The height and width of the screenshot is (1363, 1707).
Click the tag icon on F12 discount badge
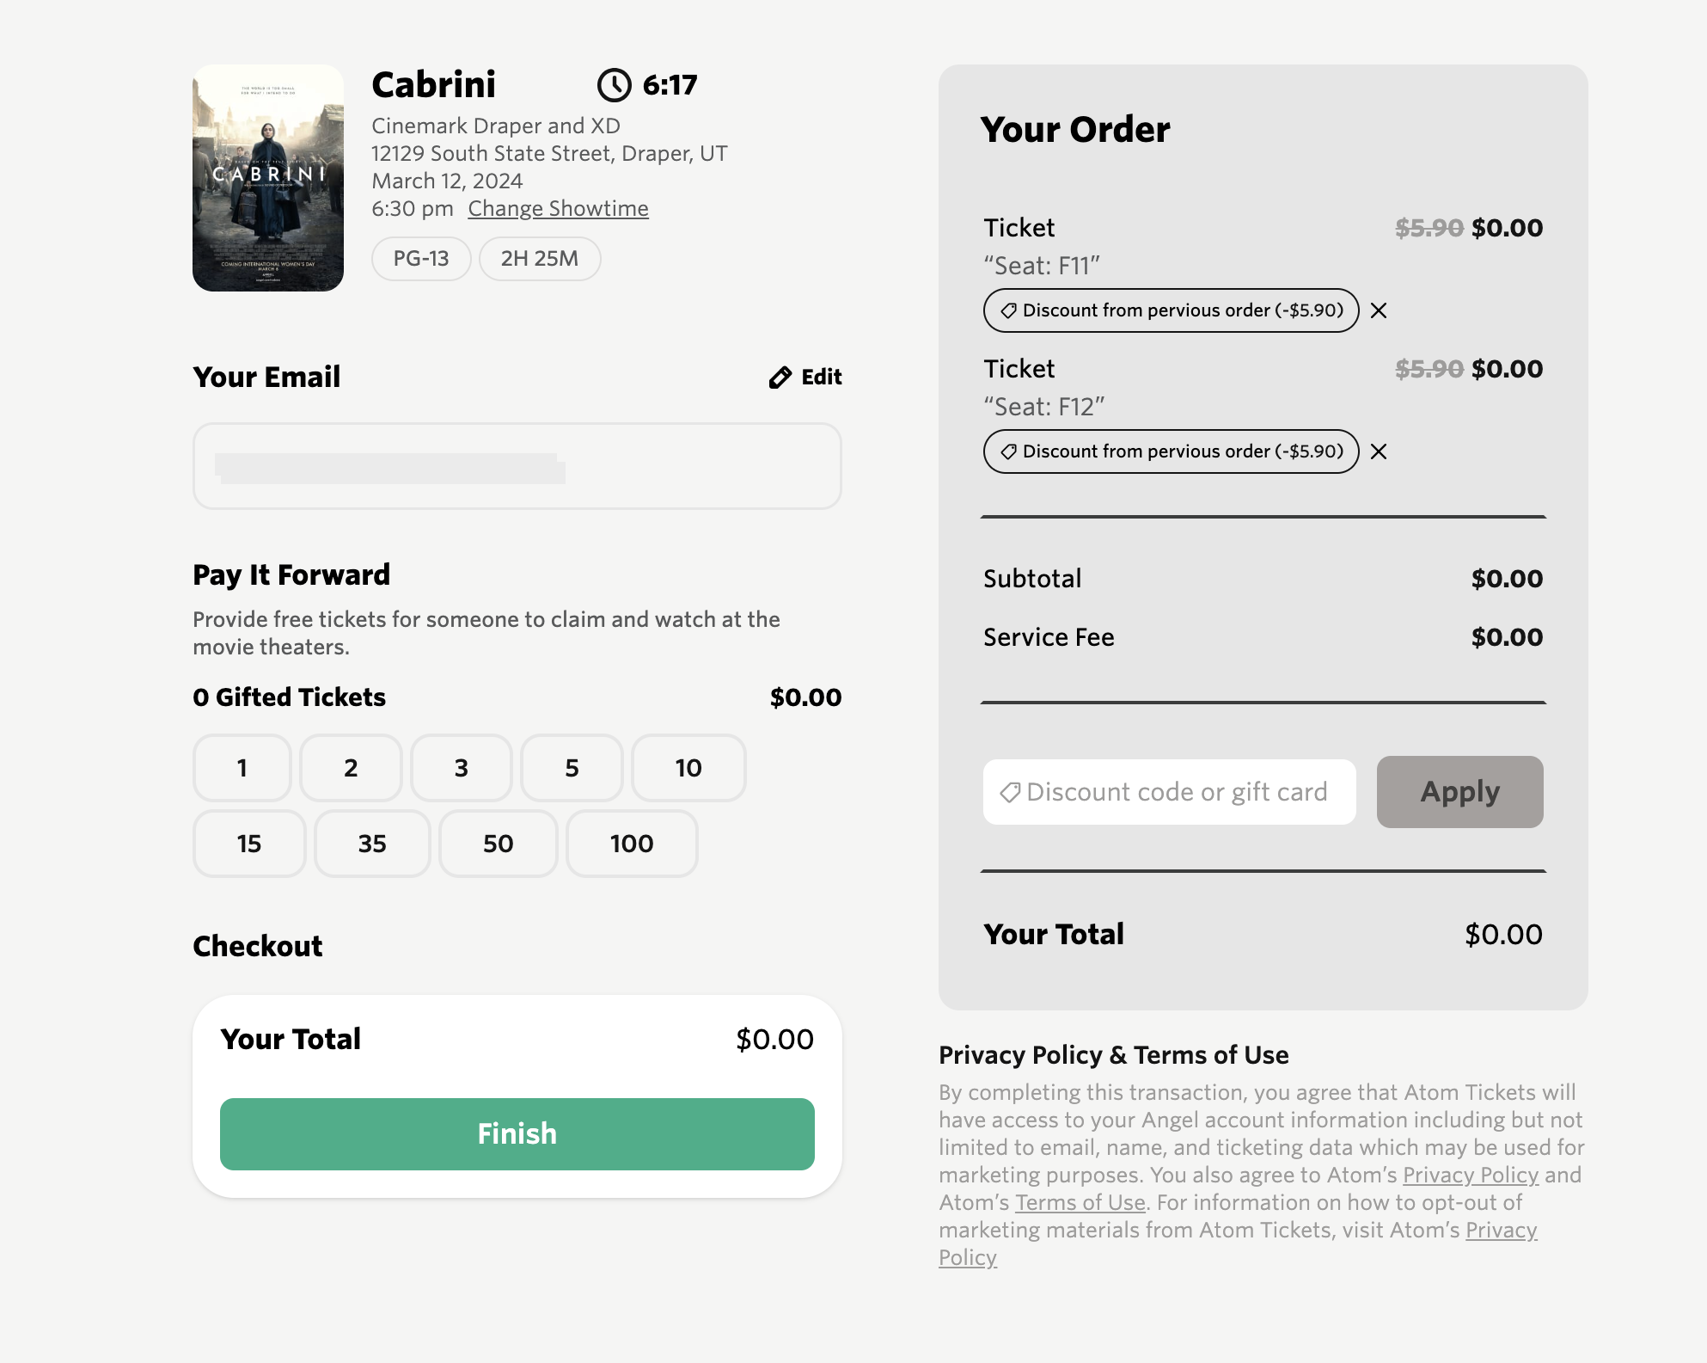tap(1009, 451)
